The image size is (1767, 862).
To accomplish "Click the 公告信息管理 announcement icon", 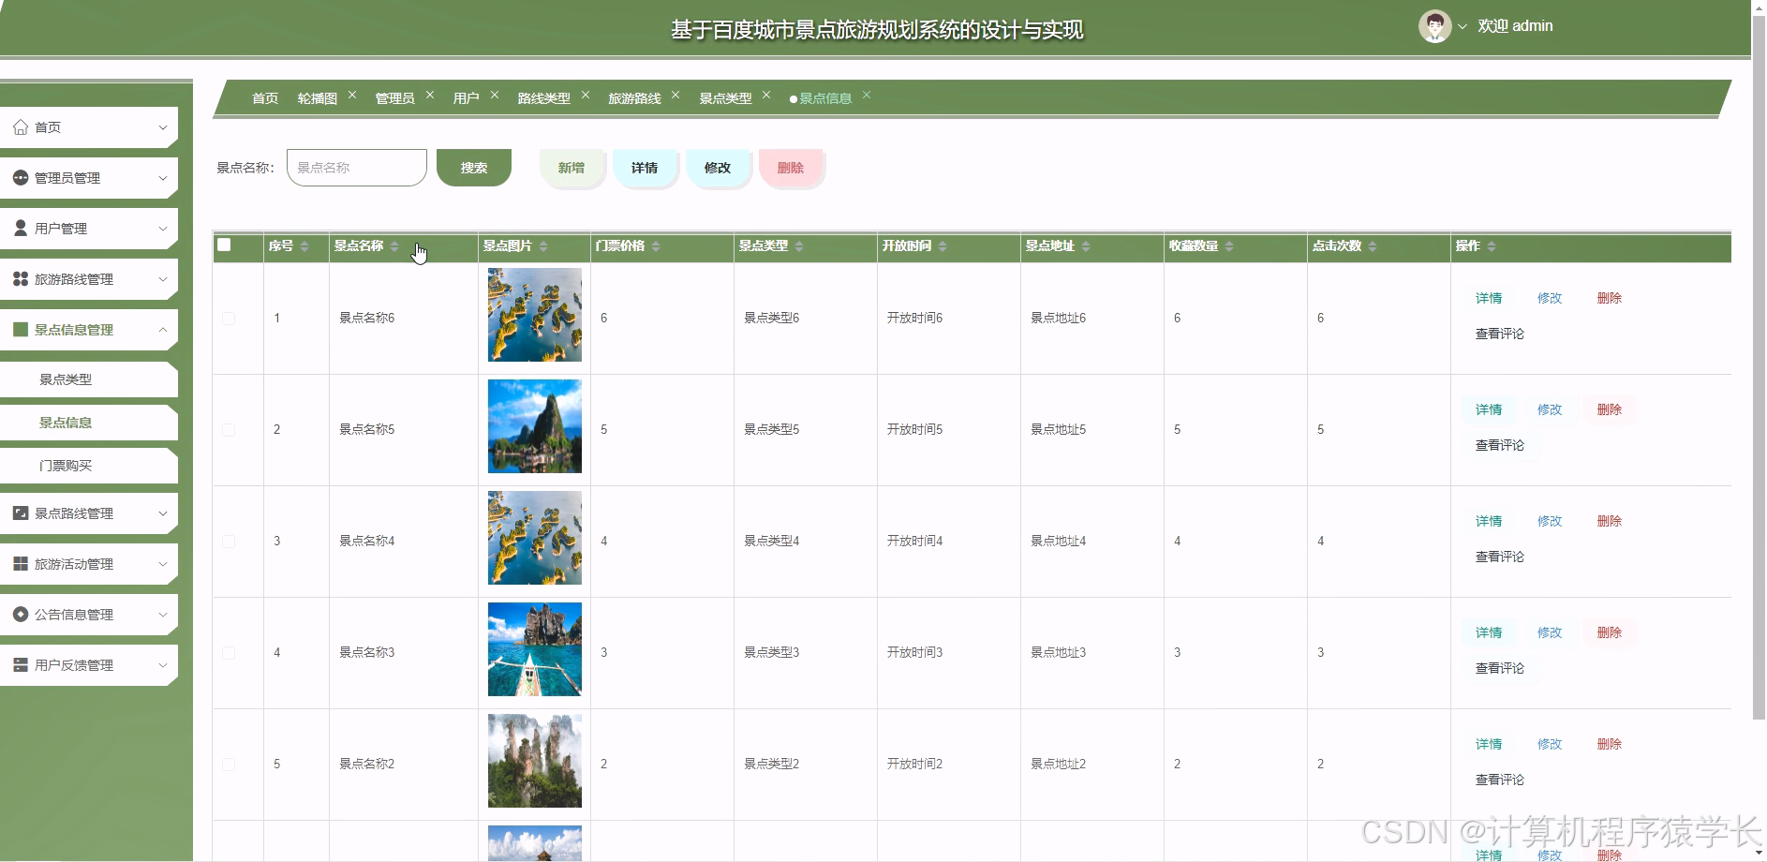I will click(x=19, y=614).
